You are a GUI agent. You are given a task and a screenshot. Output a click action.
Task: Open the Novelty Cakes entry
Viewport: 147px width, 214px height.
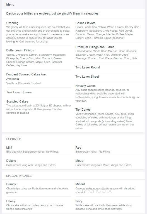(x=85, y=86)
